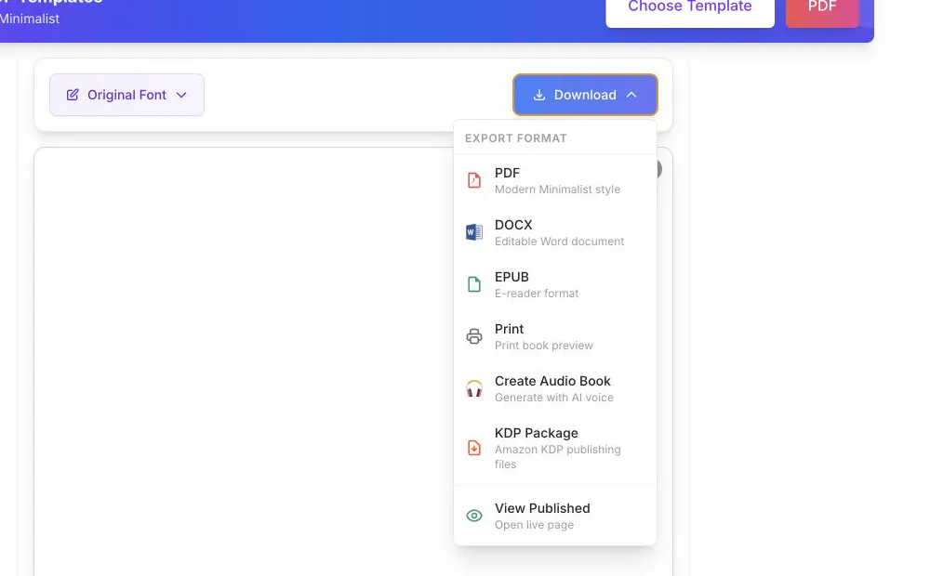The image size is (930, 576).
Task: Click 'Editable Word document' subtitle
Action: 559,242
